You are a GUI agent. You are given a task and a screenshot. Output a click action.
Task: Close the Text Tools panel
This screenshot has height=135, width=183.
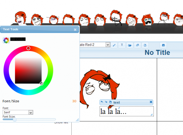[x=75, y=30]
